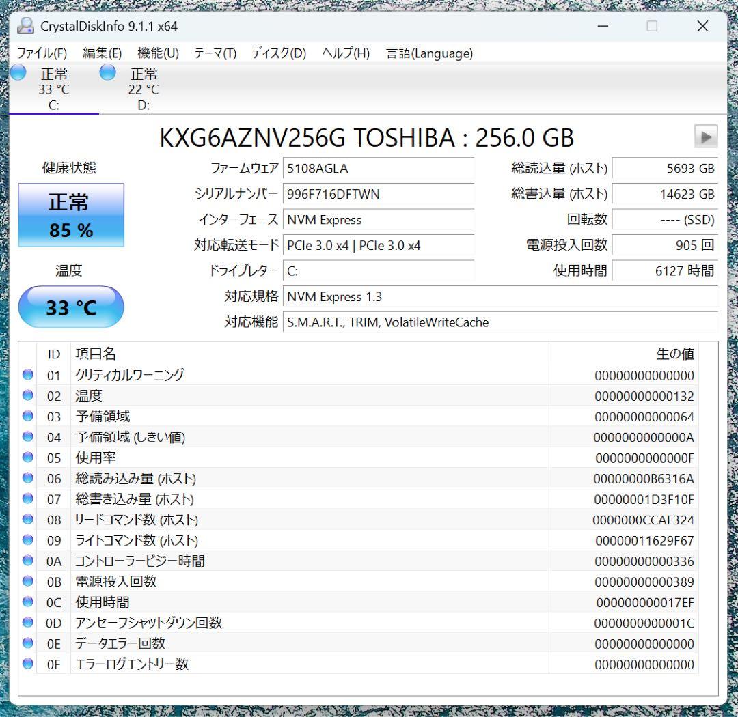Click the status dot beside エラーログエントリー数
Image resolution: width=738 pixels, height=717 pixels.
(27, 664)
